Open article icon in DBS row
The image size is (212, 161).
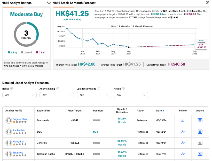tap(200, 132)
